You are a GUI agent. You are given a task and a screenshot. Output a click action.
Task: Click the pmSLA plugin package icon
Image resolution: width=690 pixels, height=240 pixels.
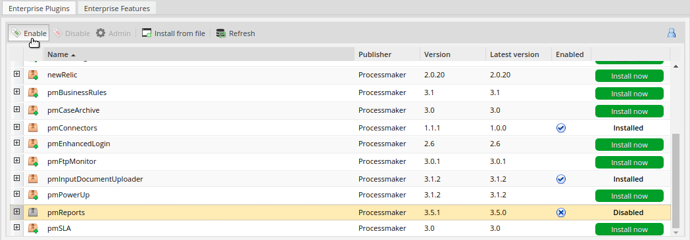[x=33, y=228]
